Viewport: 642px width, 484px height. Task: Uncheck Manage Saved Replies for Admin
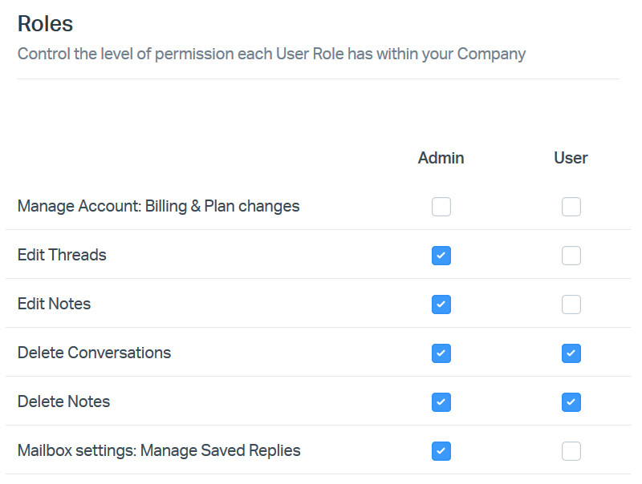[441, 451]
